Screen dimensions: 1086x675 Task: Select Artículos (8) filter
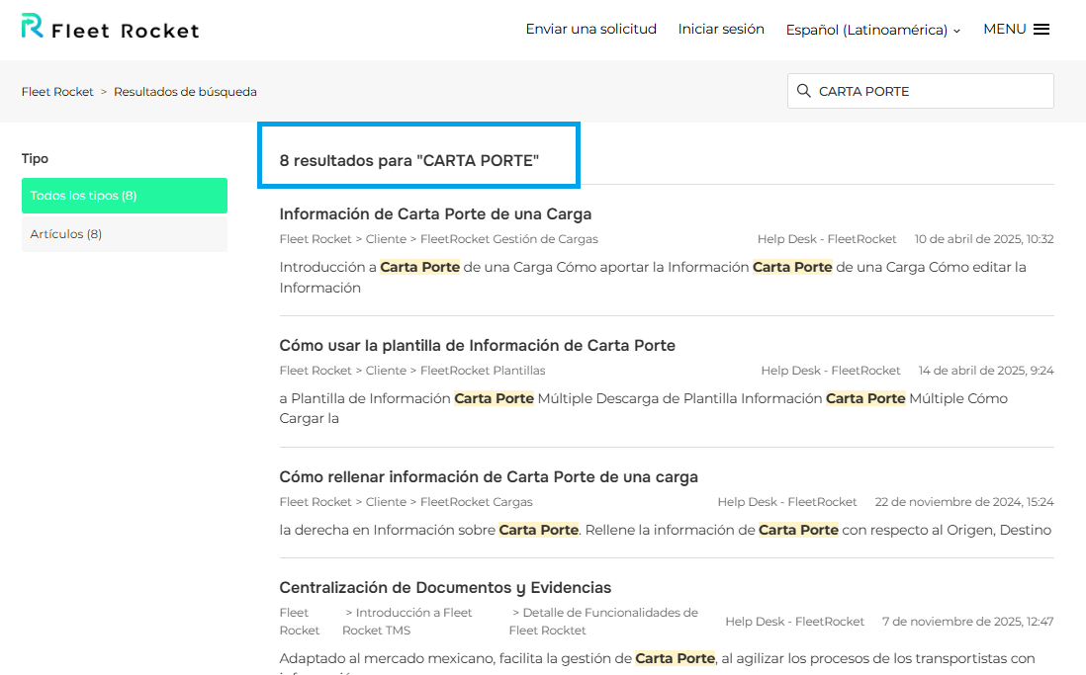pyautogui.click(x=125, y=234)
